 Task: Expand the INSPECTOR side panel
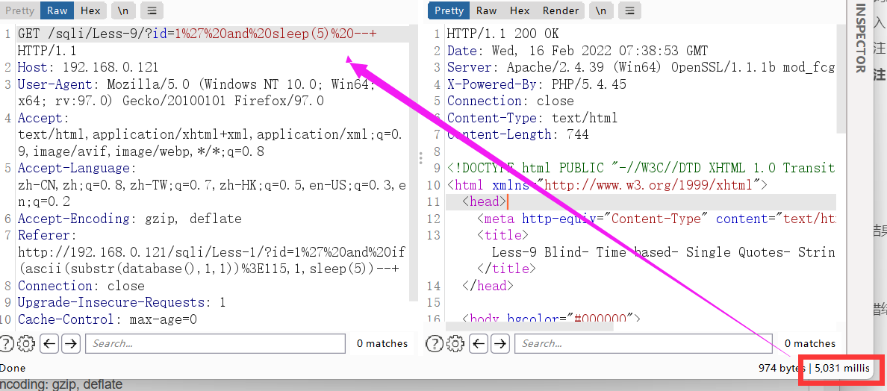pos(860,38)
